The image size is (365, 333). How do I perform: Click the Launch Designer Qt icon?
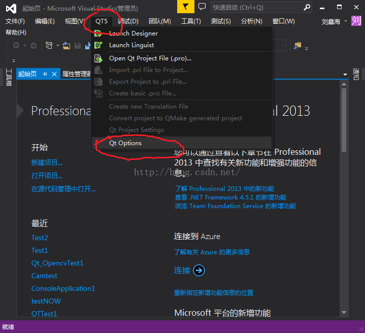(x=98, y=34)
